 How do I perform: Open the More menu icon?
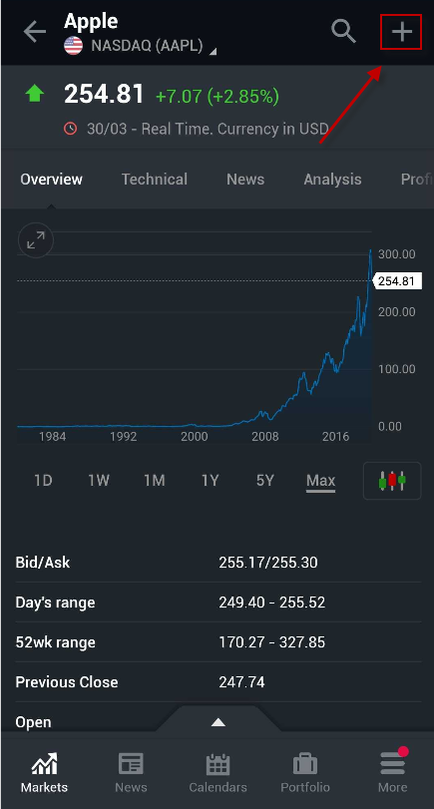(393, 773)
